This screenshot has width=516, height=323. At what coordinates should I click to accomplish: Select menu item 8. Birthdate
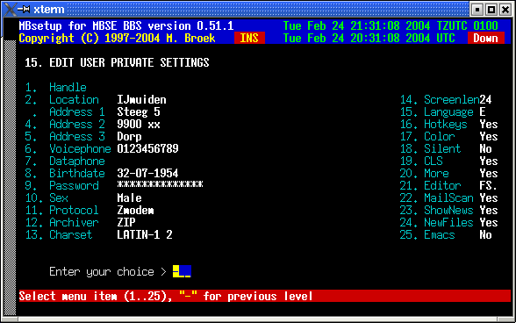(x=65, y=173)
